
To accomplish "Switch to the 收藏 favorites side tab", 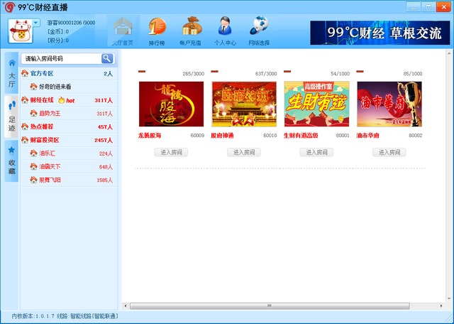I will (x=11, y=158).
